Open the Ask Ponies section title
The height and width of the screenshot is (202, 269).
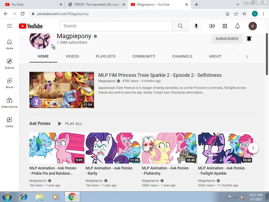coord(40,124)
